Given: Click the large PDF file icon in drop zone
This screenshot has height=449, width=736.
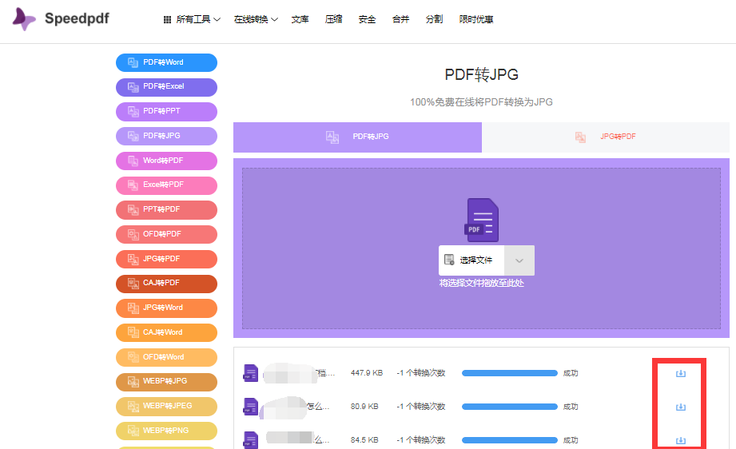Looking at the screenshot, I should pos(482,220).
